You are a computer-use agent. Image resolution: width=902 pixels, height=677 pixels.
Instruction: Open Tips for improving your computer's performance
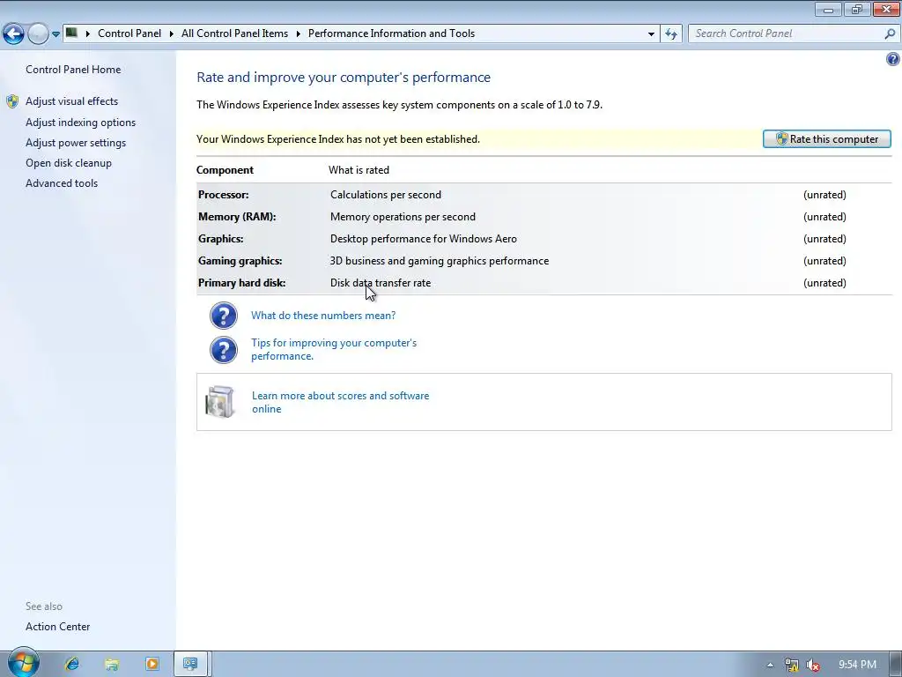pos(334,349)
